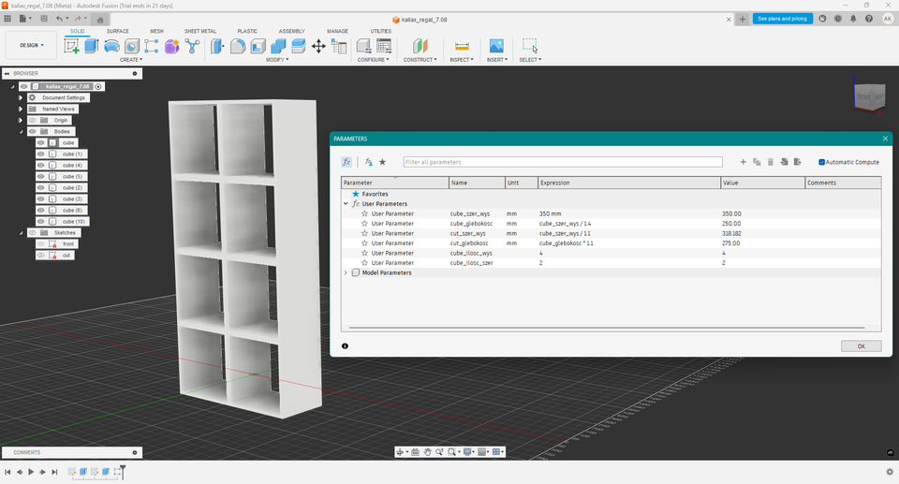Select the Fillet tool
The width and height of the screenshot is (899, 484).
click(x=237, y=47)
